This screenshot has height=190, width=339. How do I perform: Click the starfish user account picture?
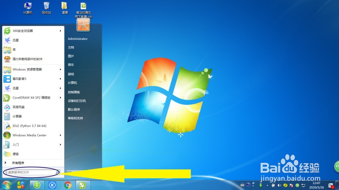click(83, 25)
